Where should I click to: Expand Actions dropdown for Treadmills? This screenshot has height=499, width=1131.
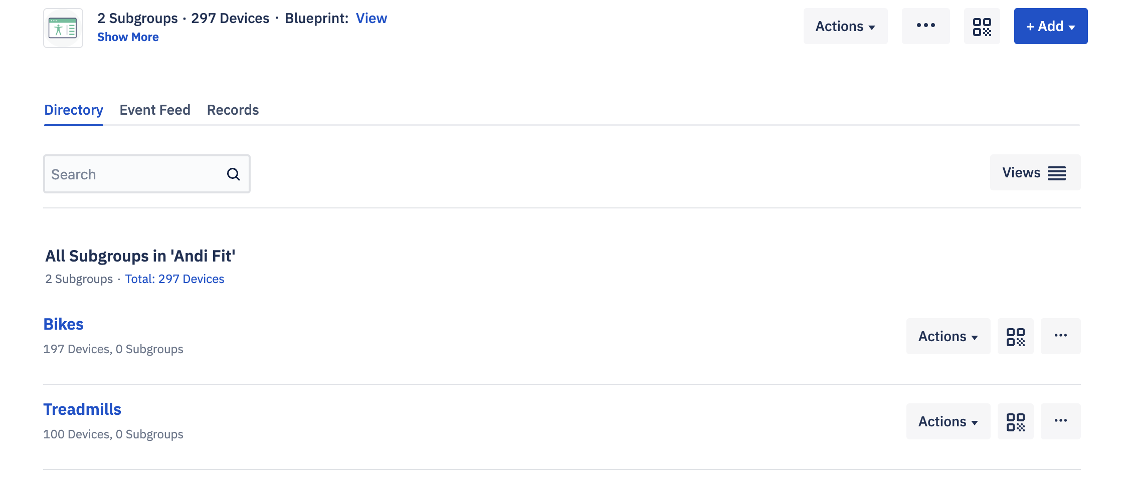pos(948,421)
